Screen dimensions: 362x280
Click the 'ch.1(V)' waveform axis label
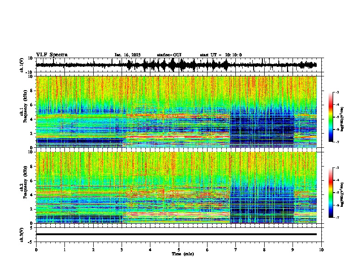click(x=22, y=65)
